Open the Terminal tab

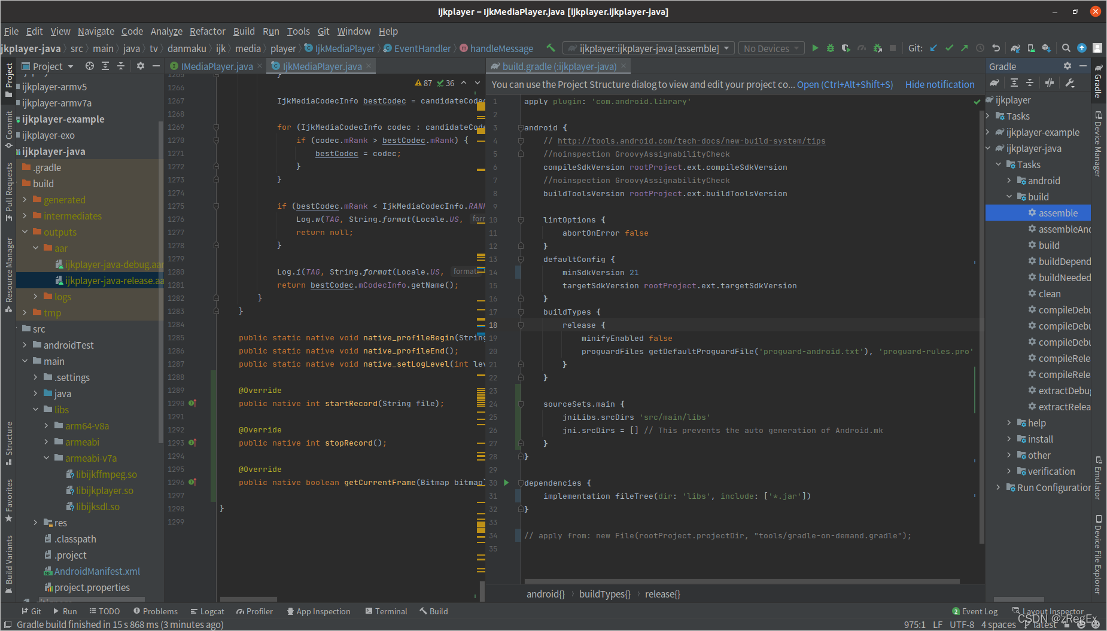386,611
